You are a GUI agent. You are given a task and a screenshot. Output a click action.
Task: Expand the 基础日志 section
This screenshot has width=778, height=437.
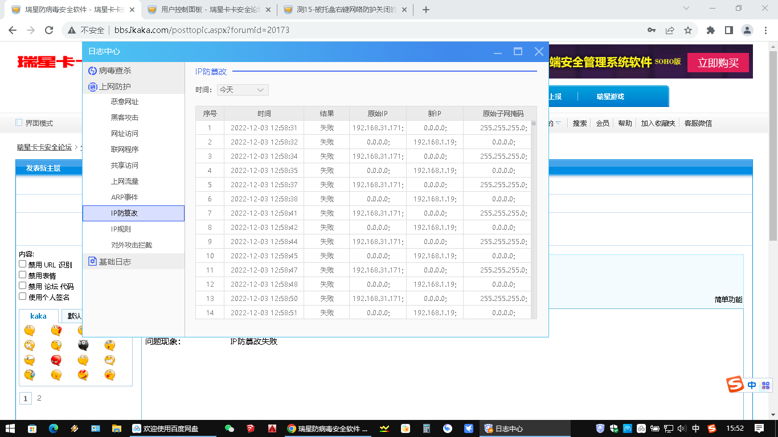click(114, 262)
